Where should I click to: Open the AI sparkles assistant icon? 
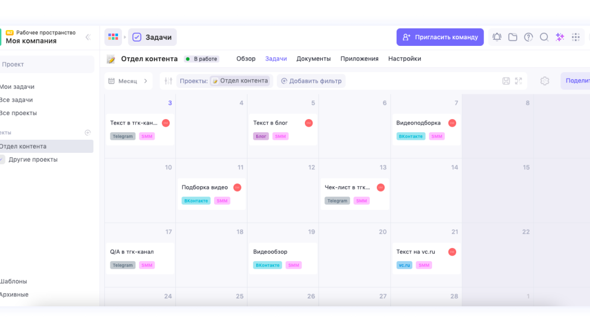point(560,37)
